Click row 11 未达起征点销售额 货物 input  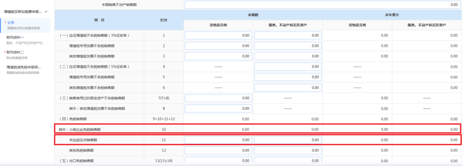pyautogui.click(x=218, y=140)
